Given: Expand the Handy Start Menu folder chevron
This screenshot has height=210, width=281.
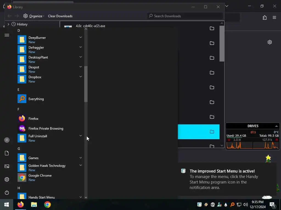Looking at the screenshot, I should pyautogui.click(x=81, y=197).
